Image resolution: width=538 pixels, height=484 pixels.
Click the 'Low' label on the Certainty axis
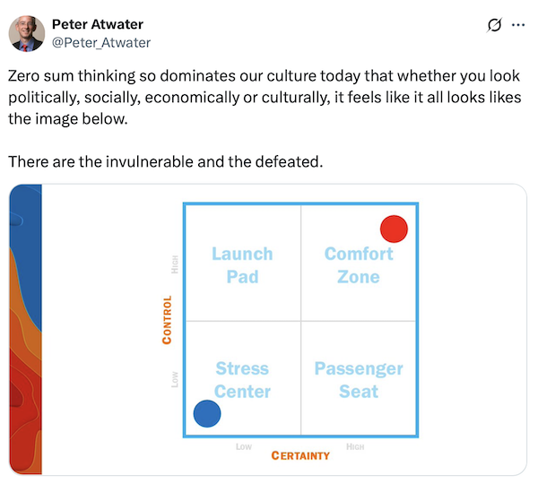(244, 446)
